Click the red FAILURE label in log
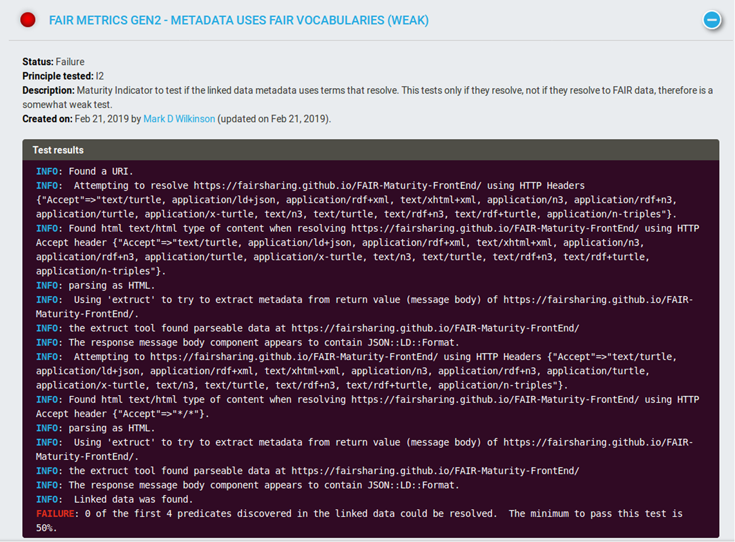Screen dimensions: 735x542 [x=55, y=514]
